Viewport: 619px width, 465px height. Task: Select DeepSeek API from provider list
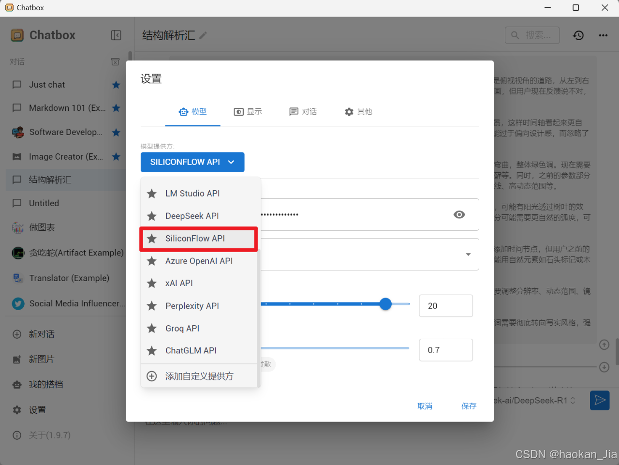[x=199, y=216]
